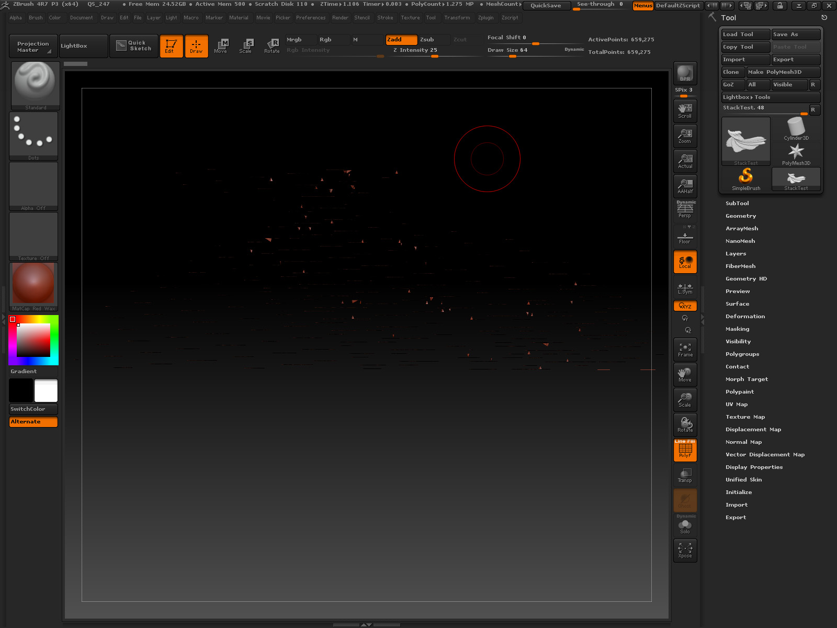Open the Preferences menu
This screenshot has width=837, height=628.
tap(311, 18)
